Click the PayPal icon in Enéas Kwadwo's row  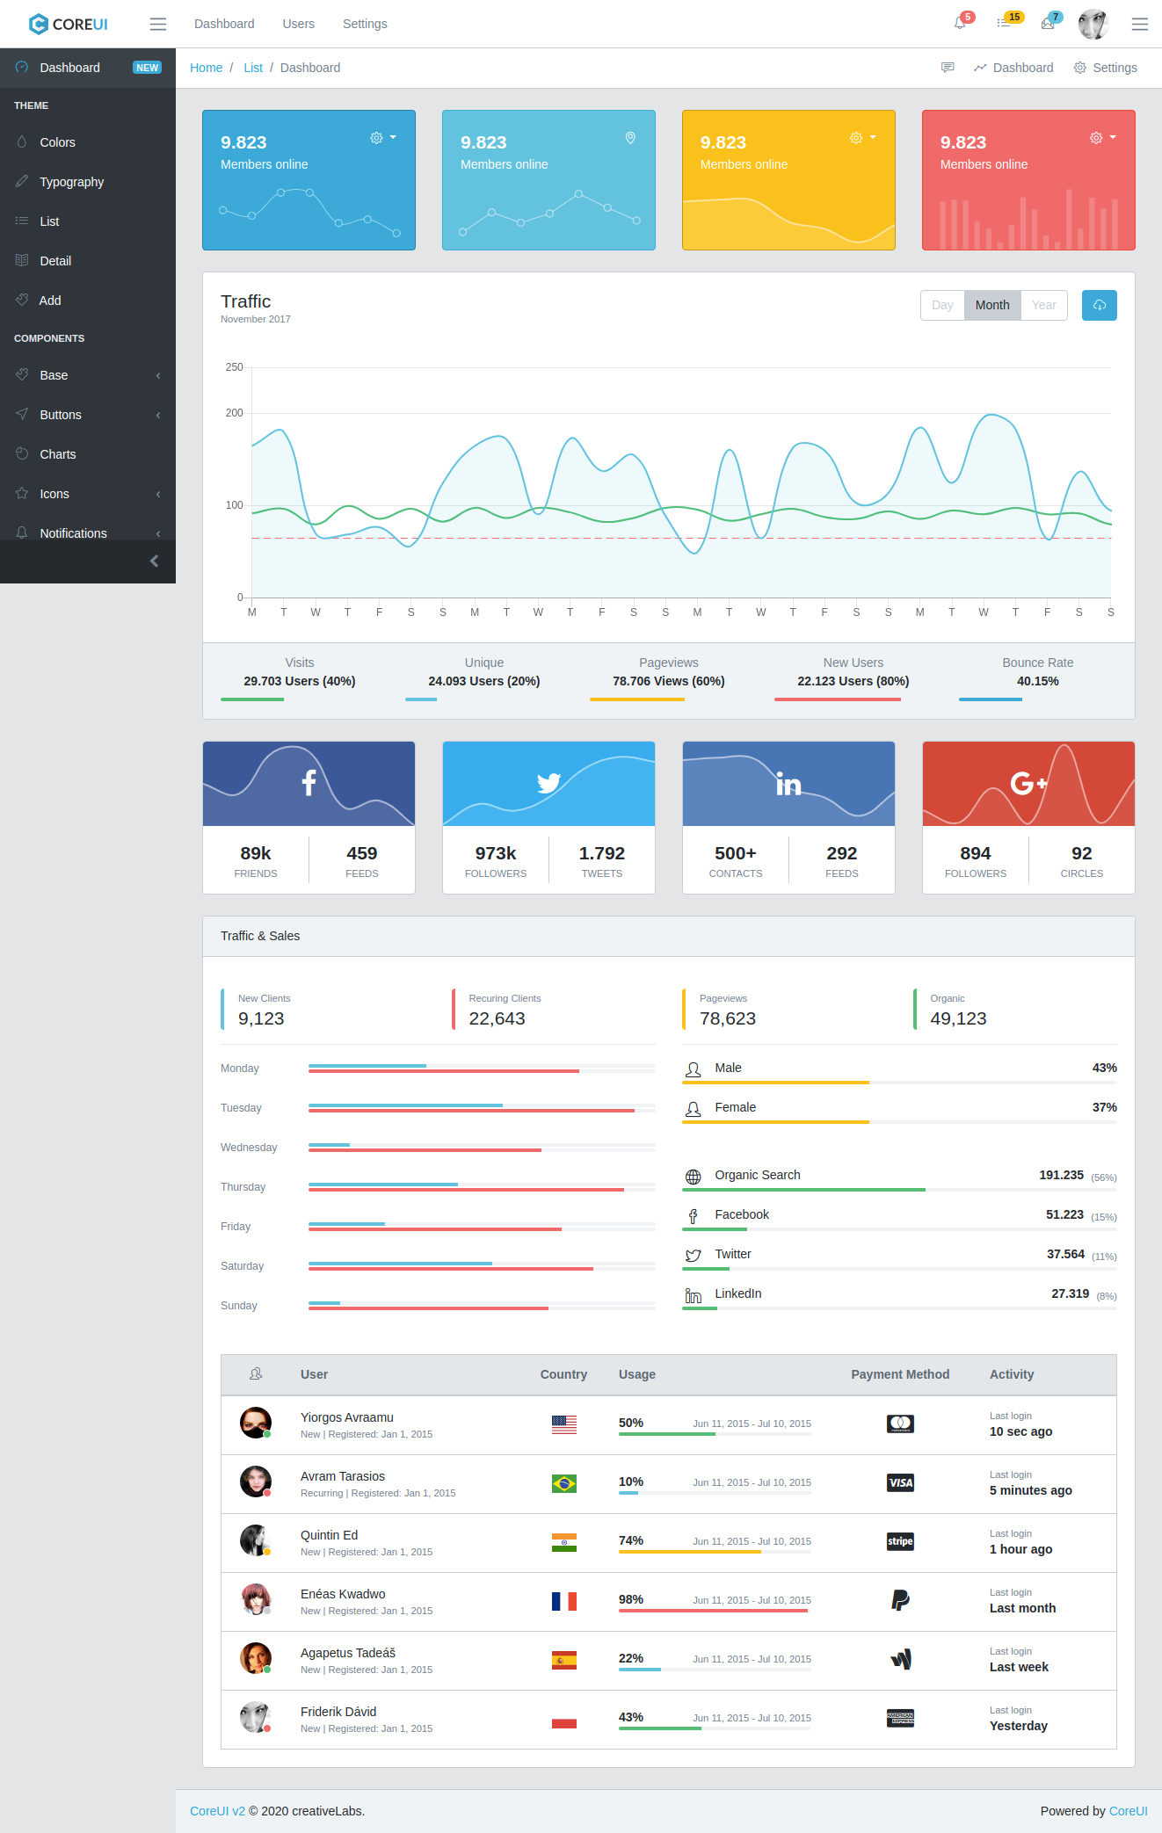click(900, 1600)
